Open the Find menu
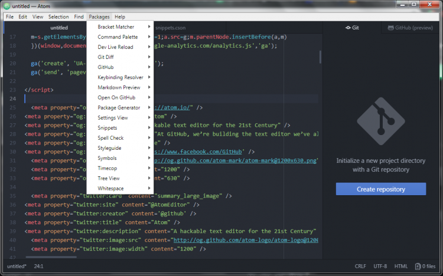 coord(79,17)
